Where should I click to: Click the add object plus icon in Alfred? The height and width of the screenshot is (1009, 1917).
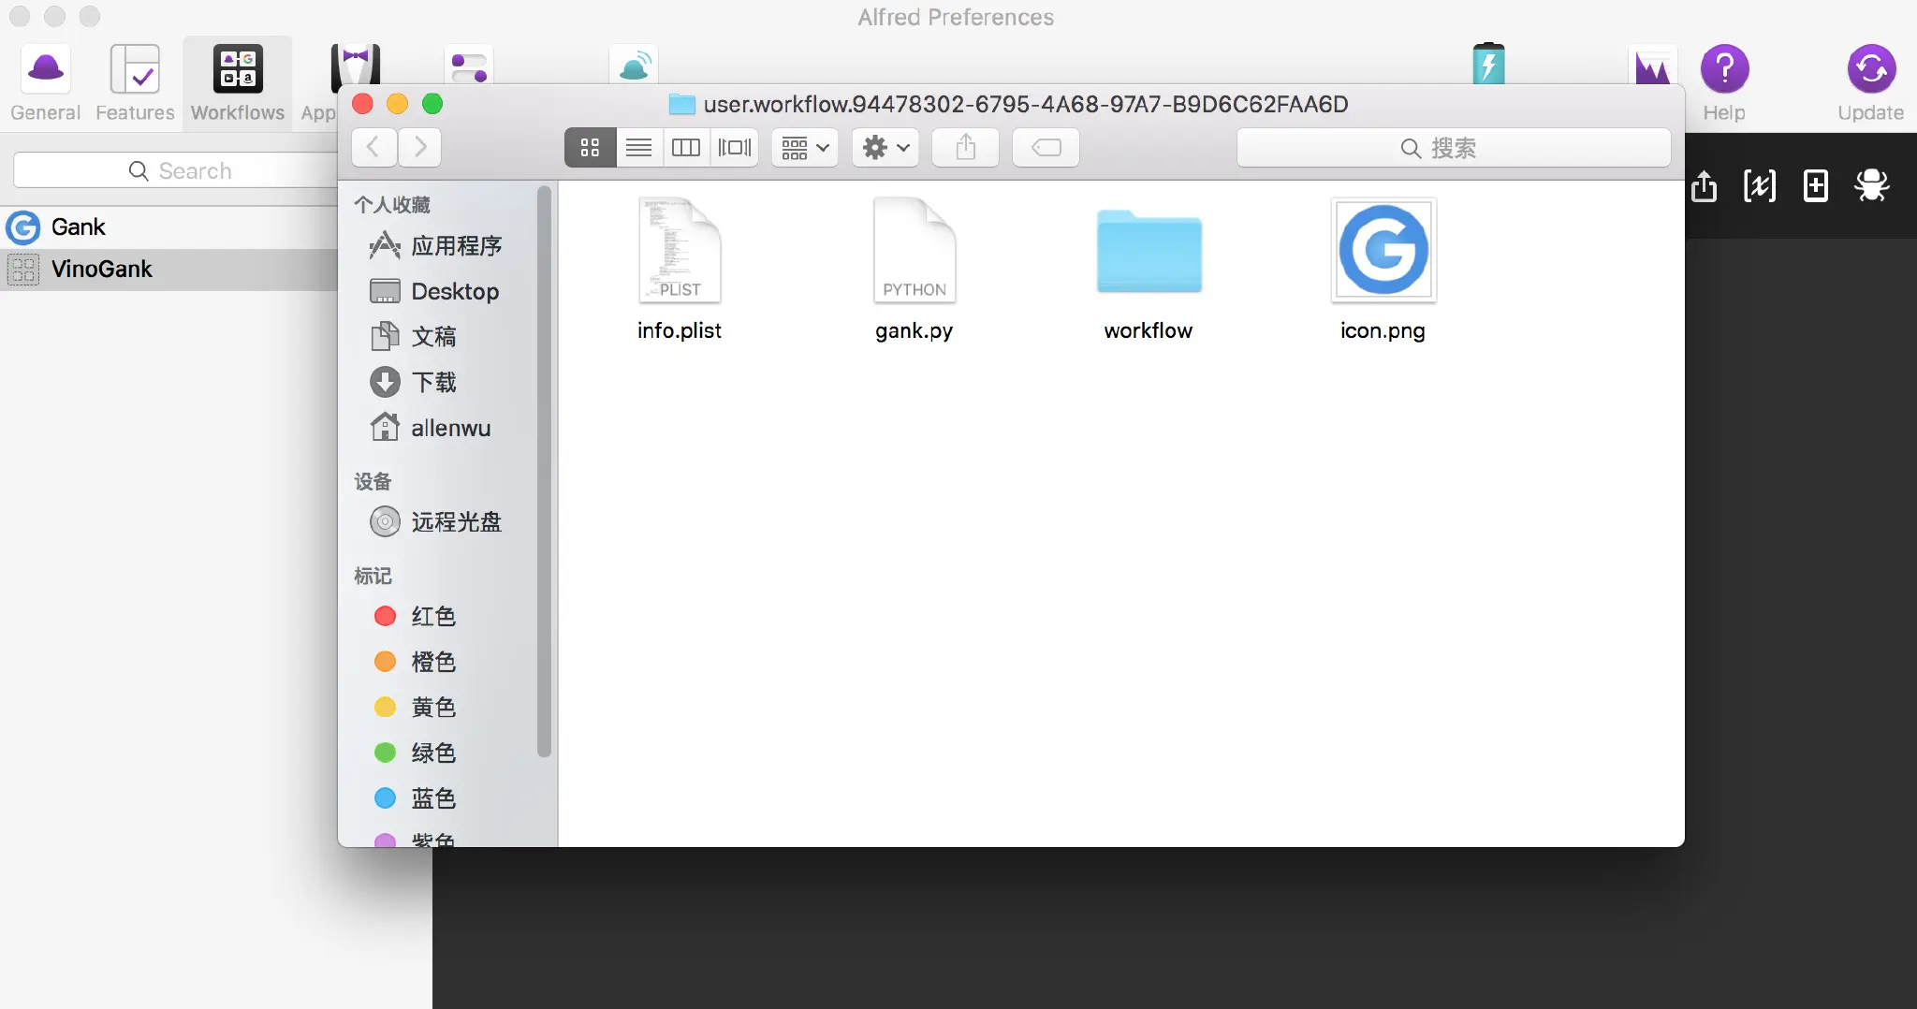pyautogui.click(x=1816, y=185)
